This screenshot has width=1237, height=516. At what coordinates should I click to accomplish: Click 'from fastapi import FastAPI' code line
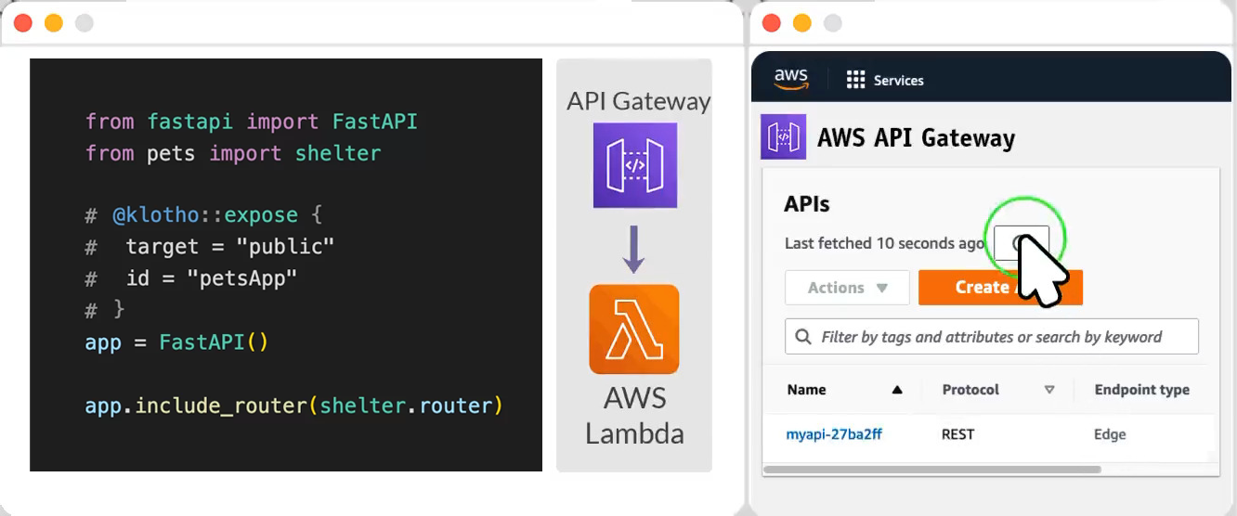(251, 122)
